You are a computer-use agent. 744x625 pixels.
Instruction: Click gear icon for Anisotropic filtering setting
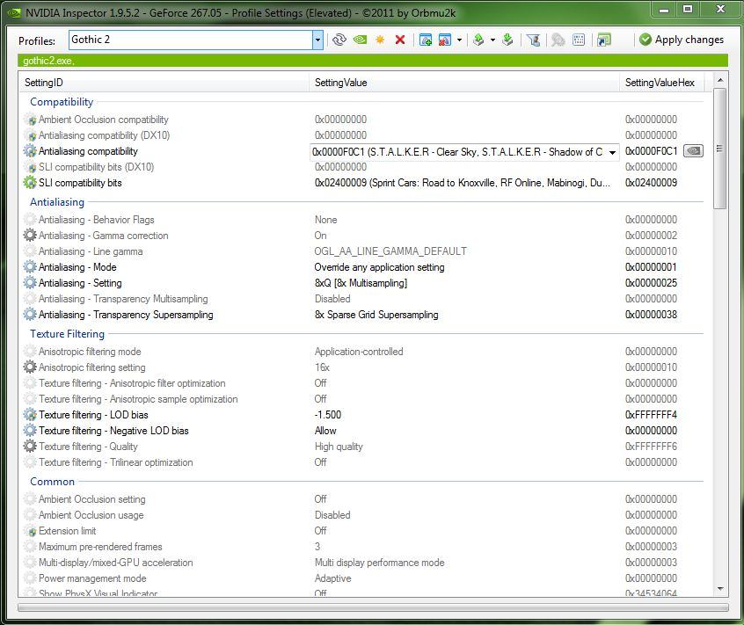click(30, 367)
